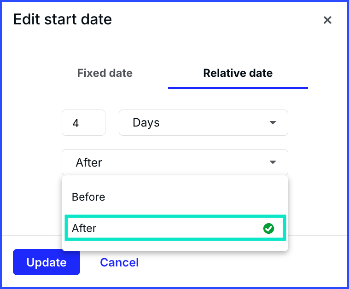Close the Edit start date dialog
The image size is (349, 289).
pyautogui.click(x=327, y=20)
